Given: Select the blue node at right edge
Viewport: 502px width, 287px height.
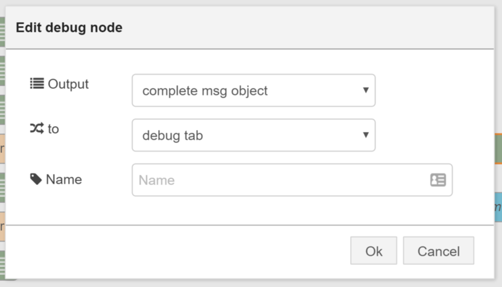Looking at the screenshot, I should tap(498, 207).
